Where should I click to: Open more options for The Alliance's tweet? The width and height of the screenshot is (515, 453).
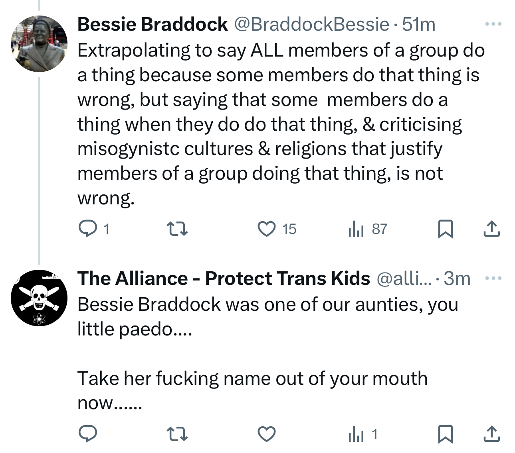click(493, 278)
